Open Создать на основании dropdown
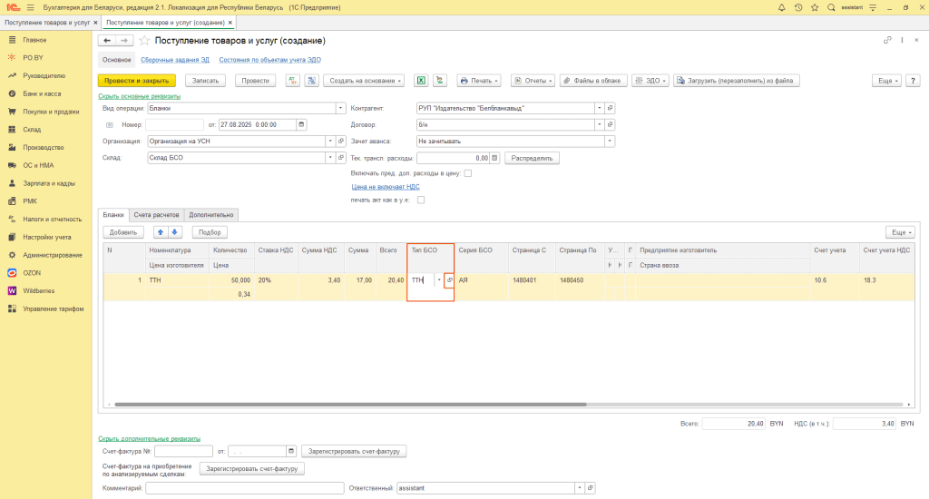 [364, 81]
